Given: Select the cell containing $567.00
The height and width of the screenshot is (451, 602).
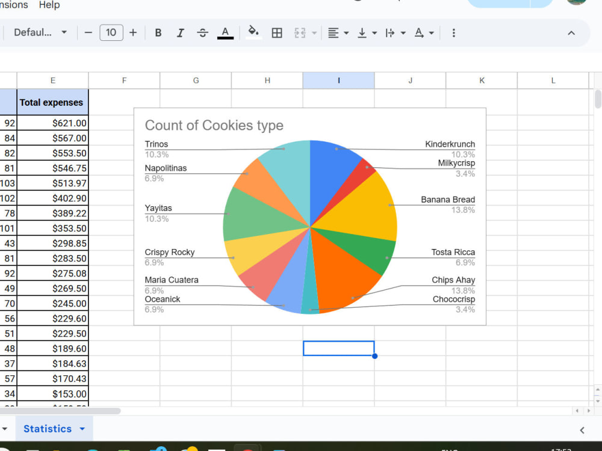Looking at the screenshot, I should coord(53,138).
